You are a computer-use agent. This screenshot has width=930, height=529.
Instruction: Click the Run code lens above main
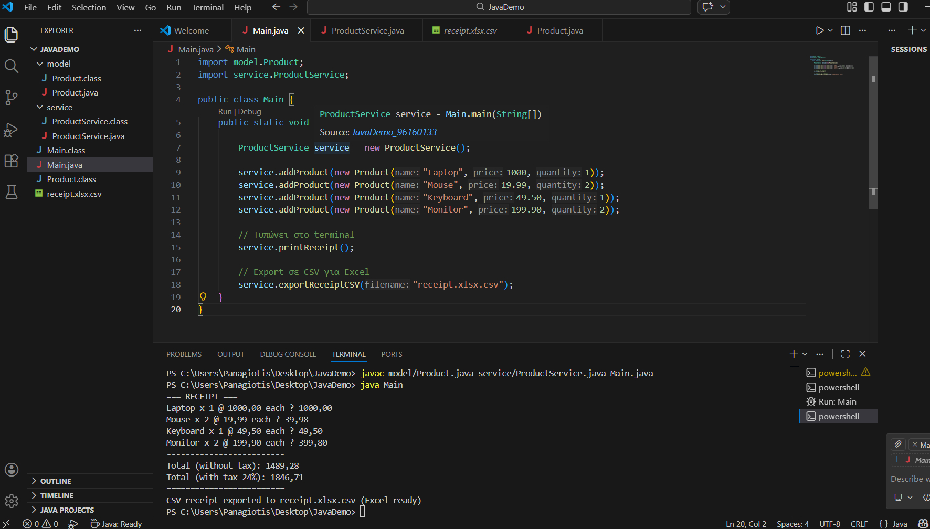225,112
